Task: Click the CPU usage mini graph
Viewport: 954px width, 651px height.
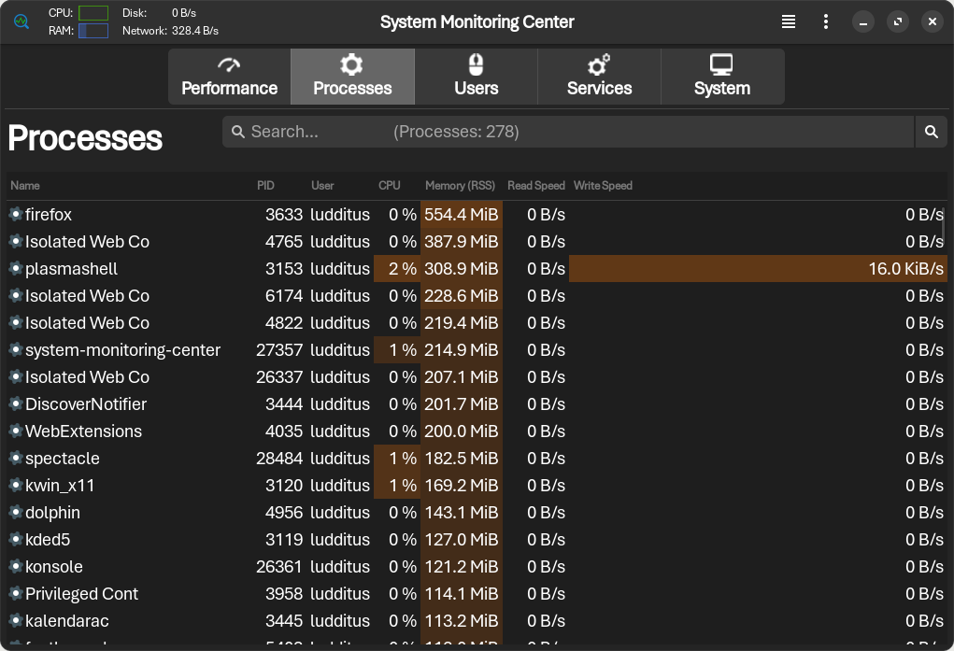Action: pyautogui.click(x=93, y=13)
